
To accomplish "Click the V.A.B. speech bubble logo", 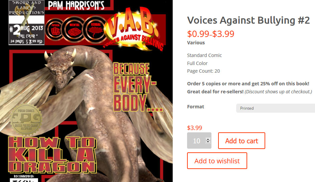I will [134, 29].
